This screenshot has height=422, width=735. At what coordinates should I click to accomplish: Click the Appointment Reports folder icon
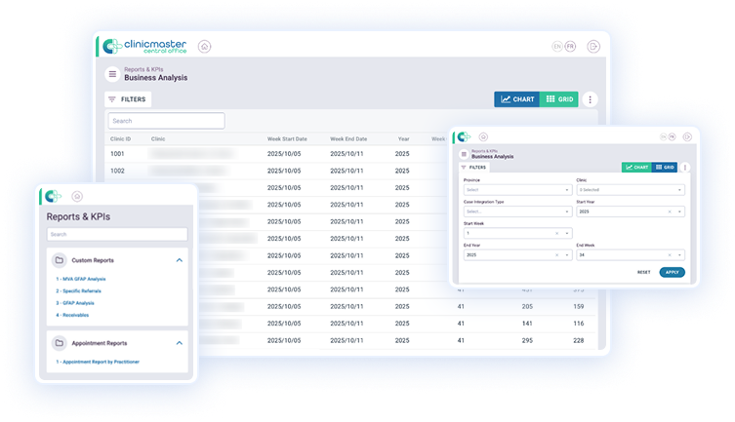[60, 343]
